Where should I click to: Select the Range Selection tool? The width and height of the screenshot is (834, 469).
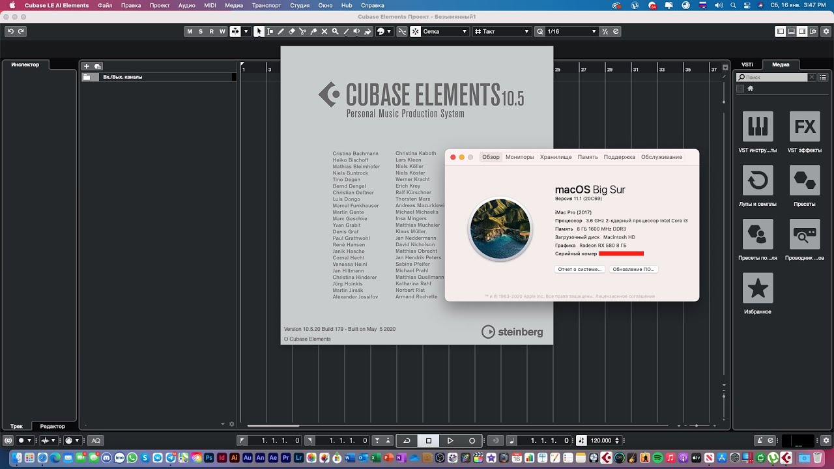tap(270, 31)
